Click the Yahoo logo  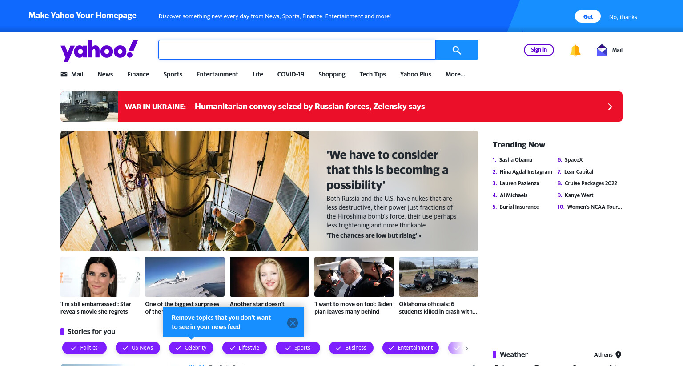pyautogui.click(x=99, y=50)
